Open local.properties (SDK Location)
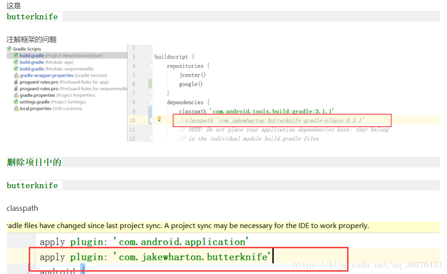Screen dimensions: 447x274 tap(51, 108)
